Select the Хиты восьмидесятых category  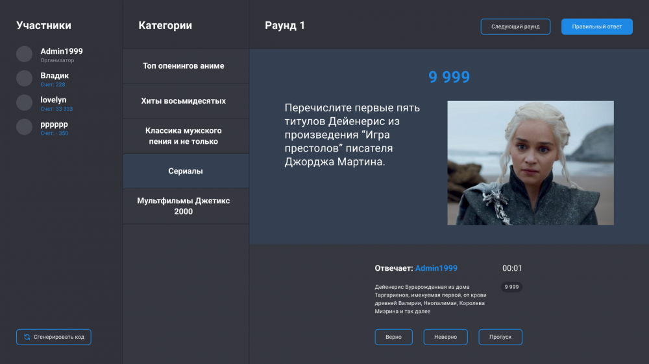186,101
